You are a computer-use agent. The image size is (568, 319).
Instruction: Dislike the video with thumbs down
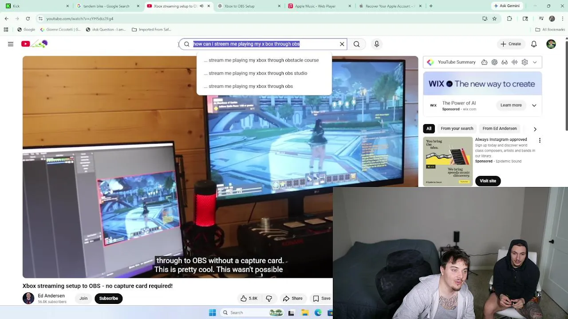click(269, 299)
